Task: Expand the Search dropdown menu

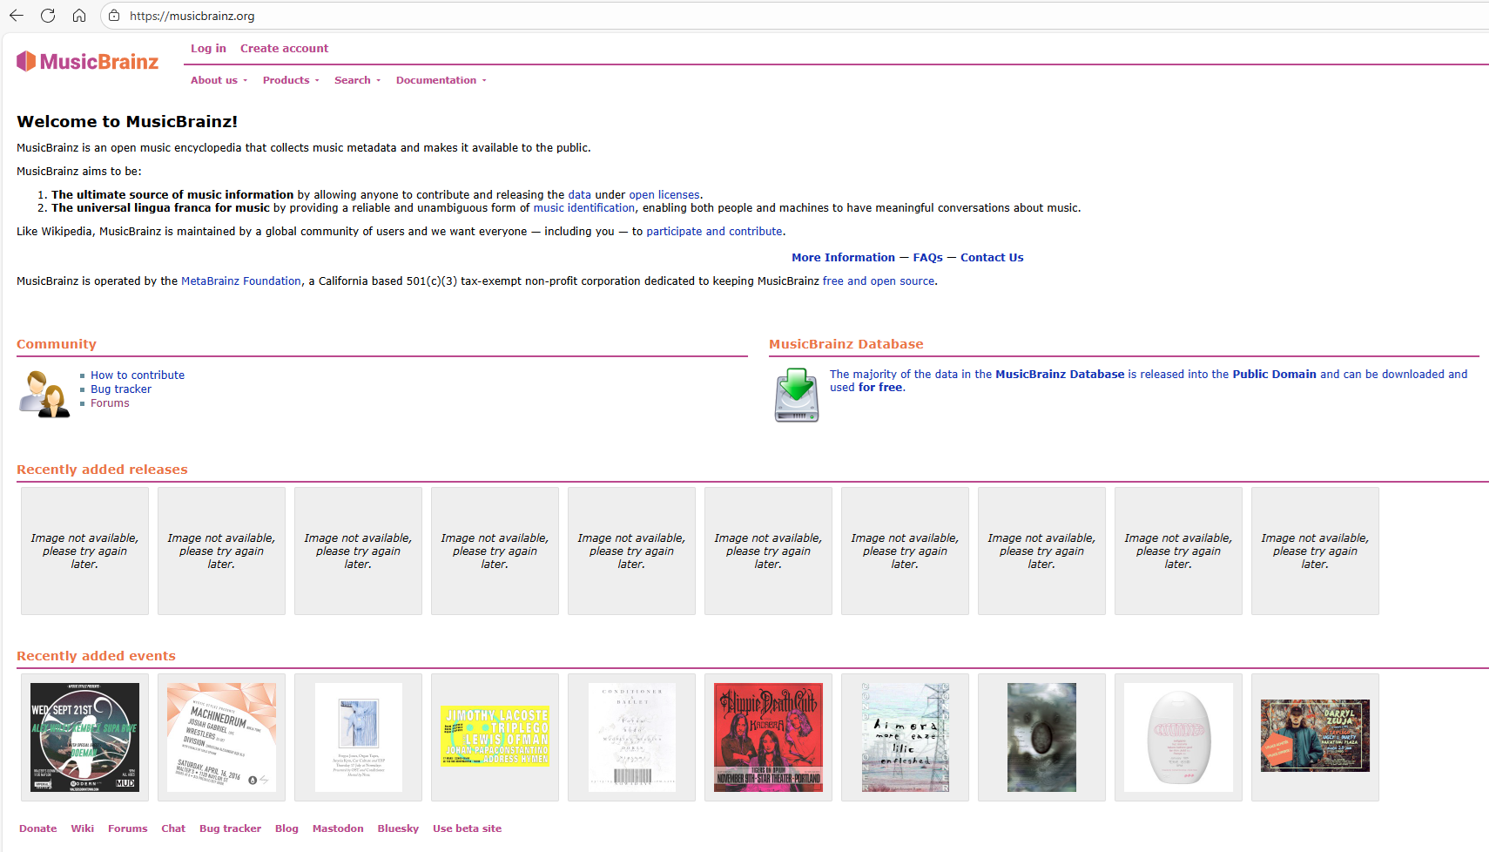Action: pyautogui.click(x=357, y=80)
